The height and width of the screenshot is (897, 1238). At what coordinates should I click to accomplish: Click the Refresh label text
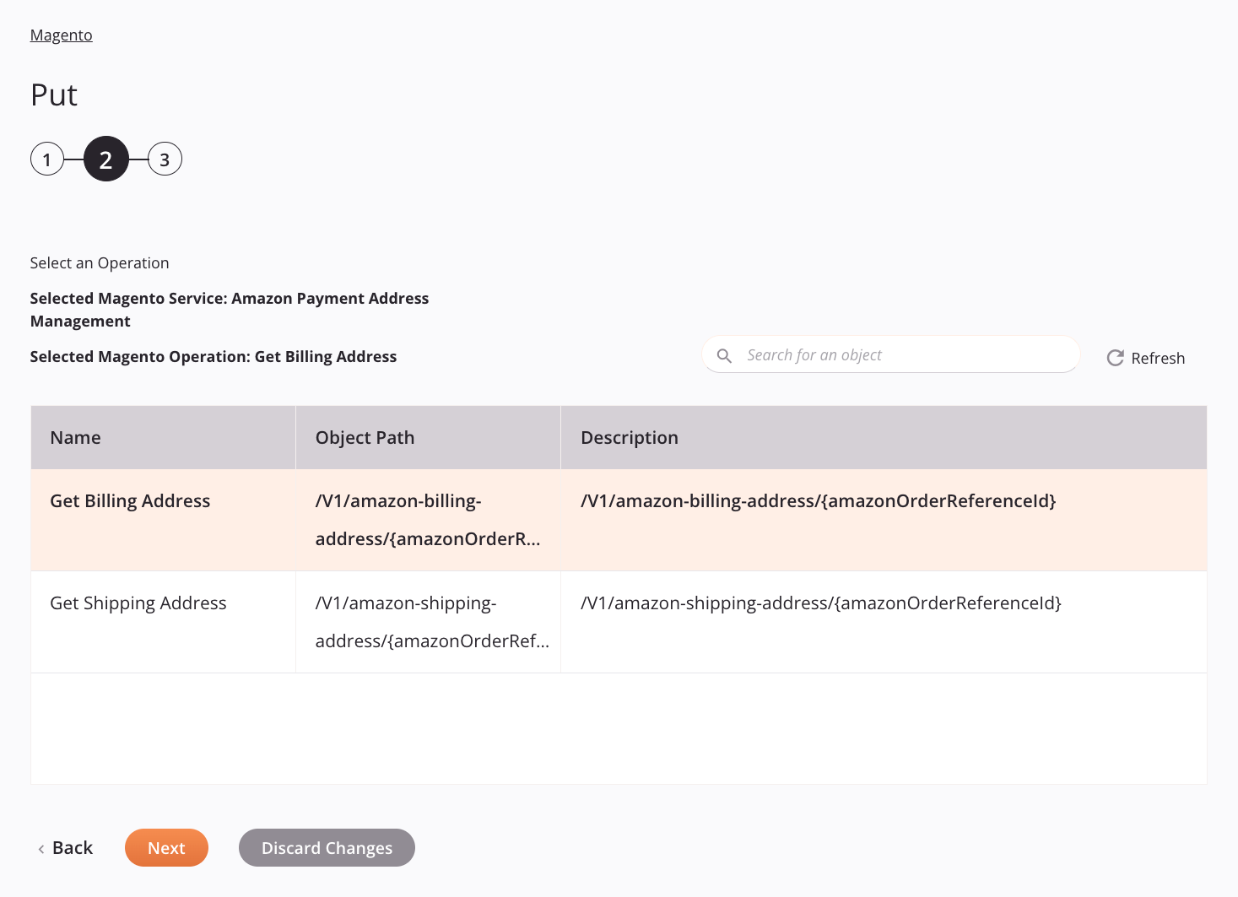(1158, 358)
